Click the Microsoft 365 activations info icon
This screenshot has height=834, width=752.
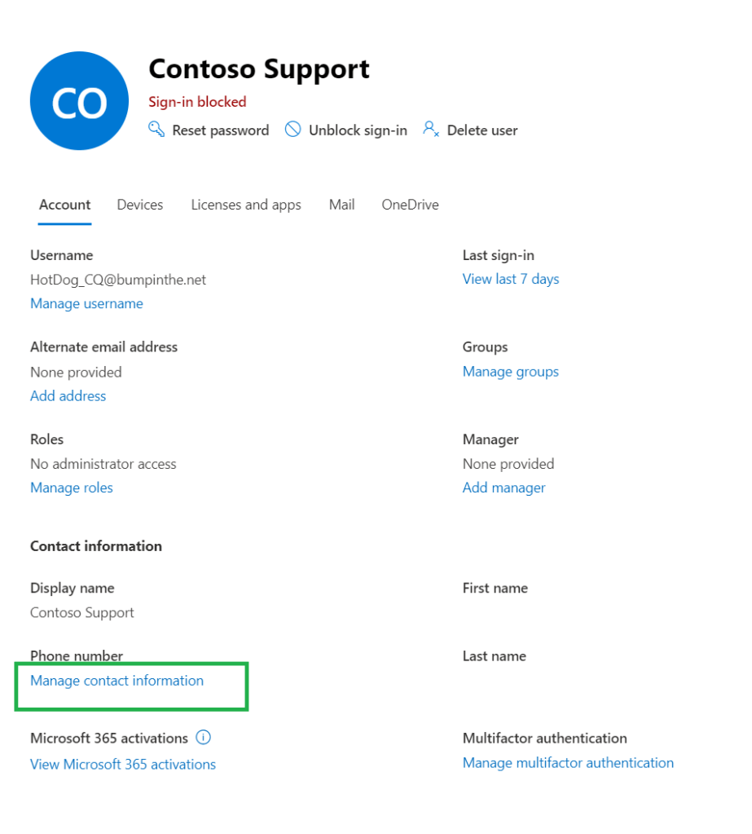click(x=204, y=738)
